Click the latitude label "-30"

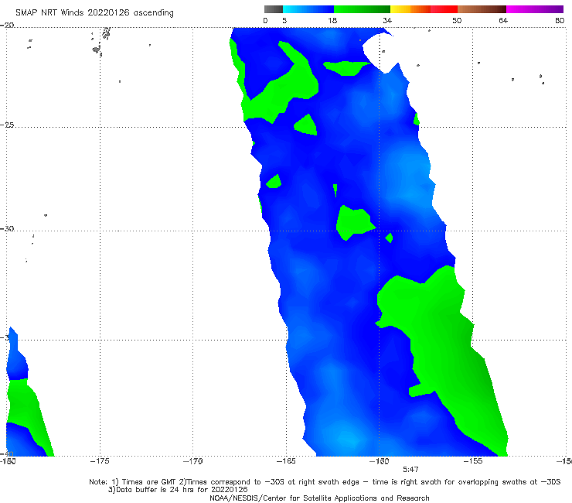(x=7, y=228)
